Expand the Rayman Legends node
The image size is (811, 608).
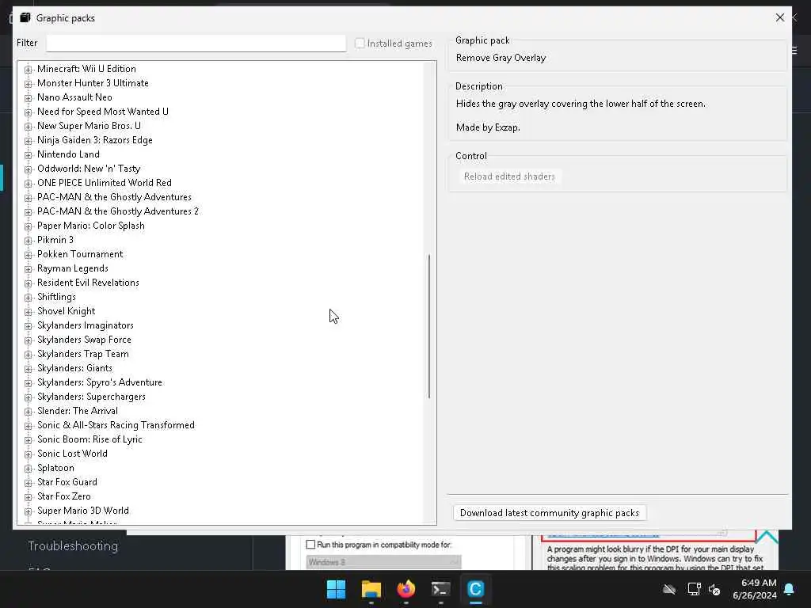click(28, 269)
